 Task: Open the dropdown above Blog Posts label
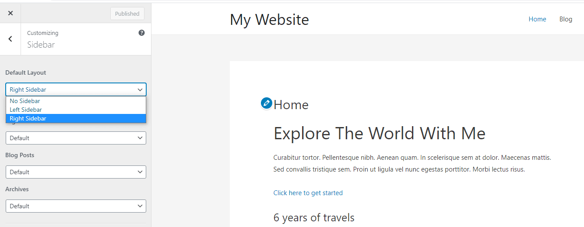[76, 138]
